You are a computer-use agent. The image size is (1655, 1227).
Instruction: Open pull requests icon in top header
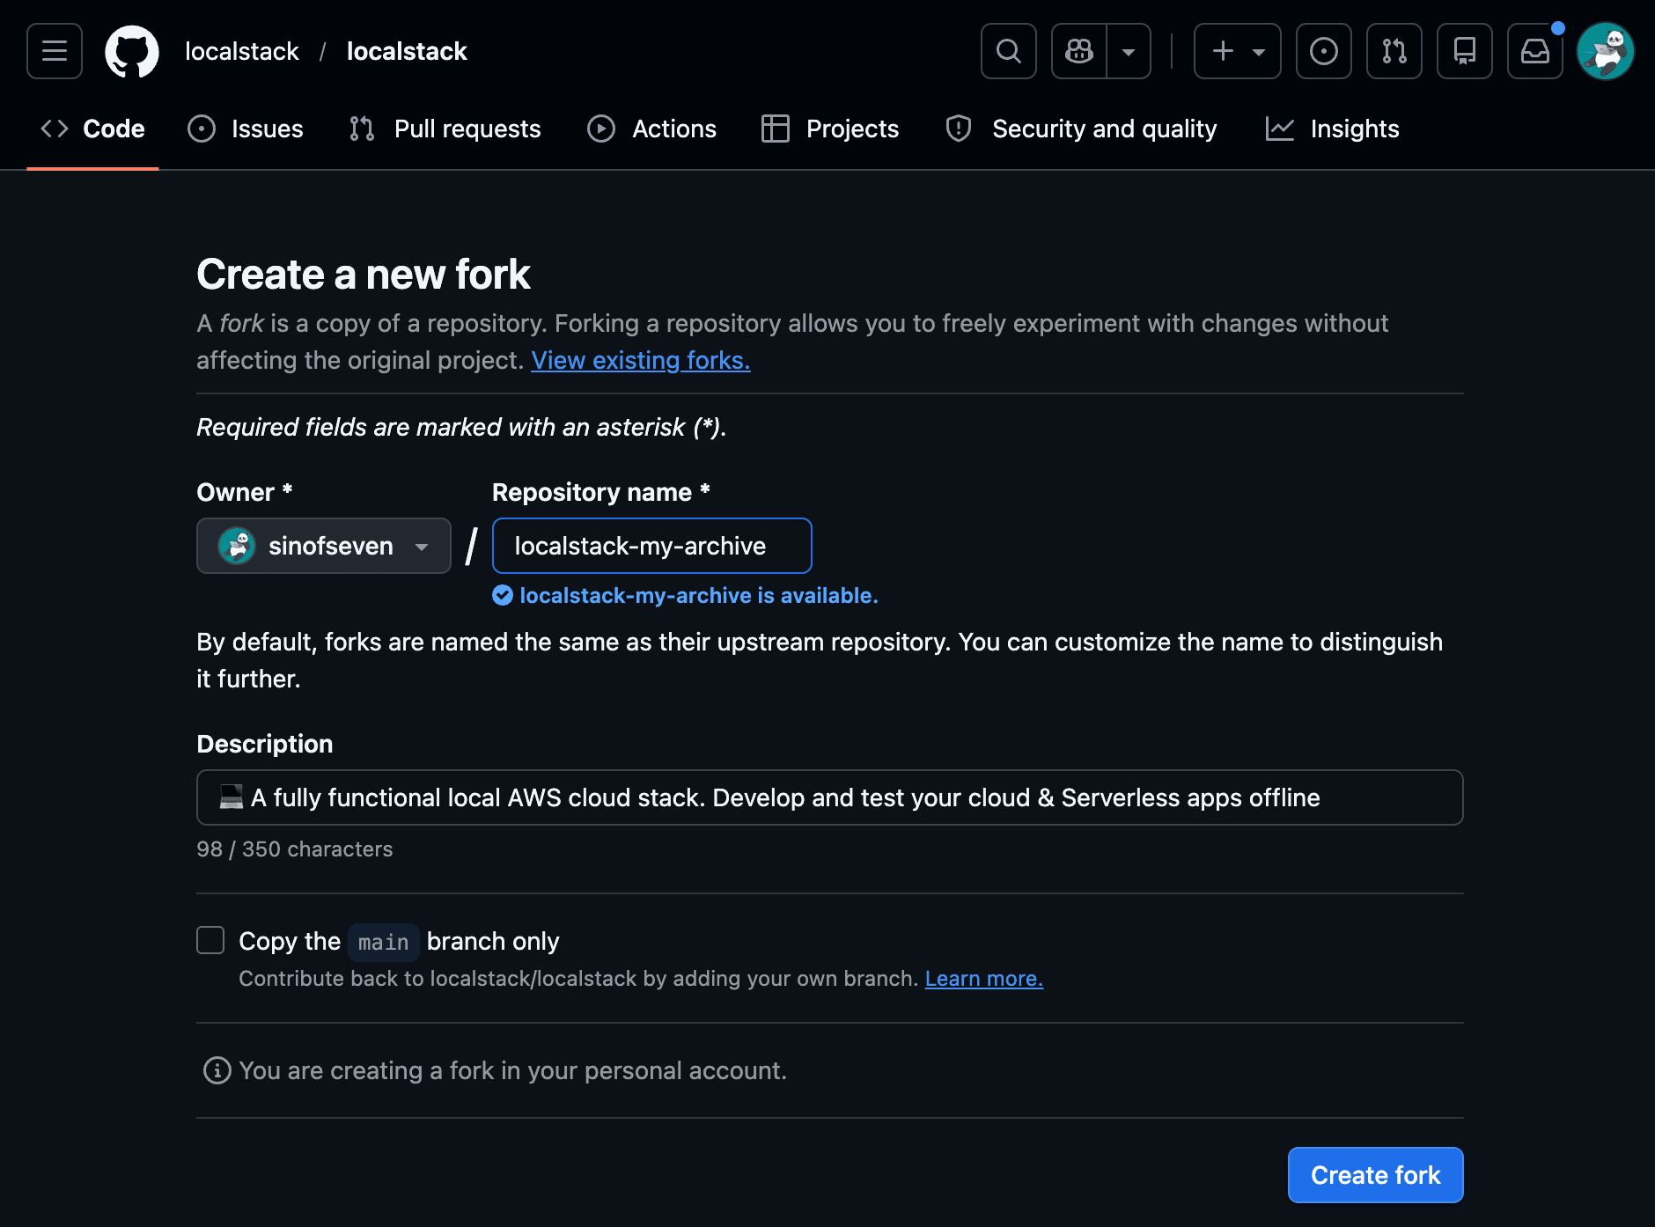click(1394, 51)
